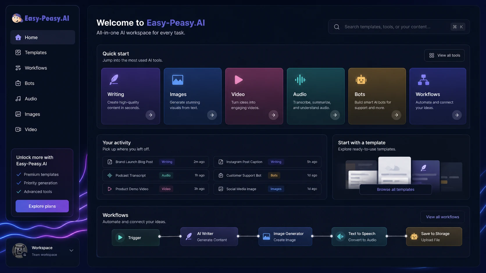The image size is (486, 273).
Task: Click the workspace avatar image
Action: coord(19,251)
